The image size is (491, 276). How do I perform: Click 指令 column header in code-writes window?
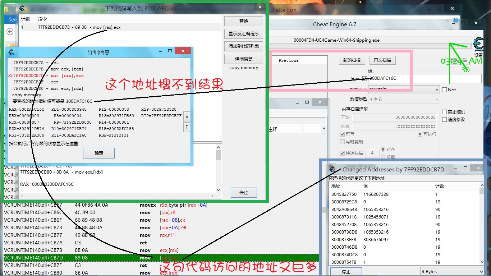point(129,19)
